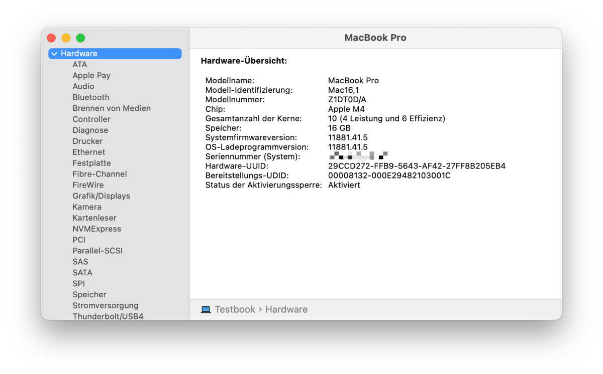Minimize window with the yellow button
The width and height of the screenshot is (603, 374).
pos(66,38)
